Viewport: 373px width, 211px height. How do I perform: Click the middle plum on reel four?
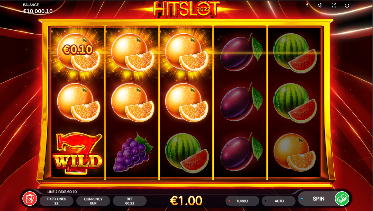(241, 102)
